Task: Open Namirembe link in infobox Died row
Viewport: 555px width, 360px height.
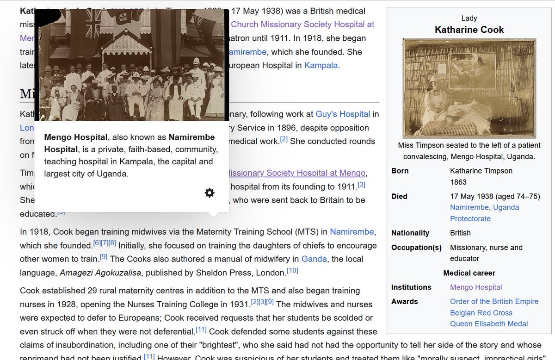Action: click(x=469, y=207)
